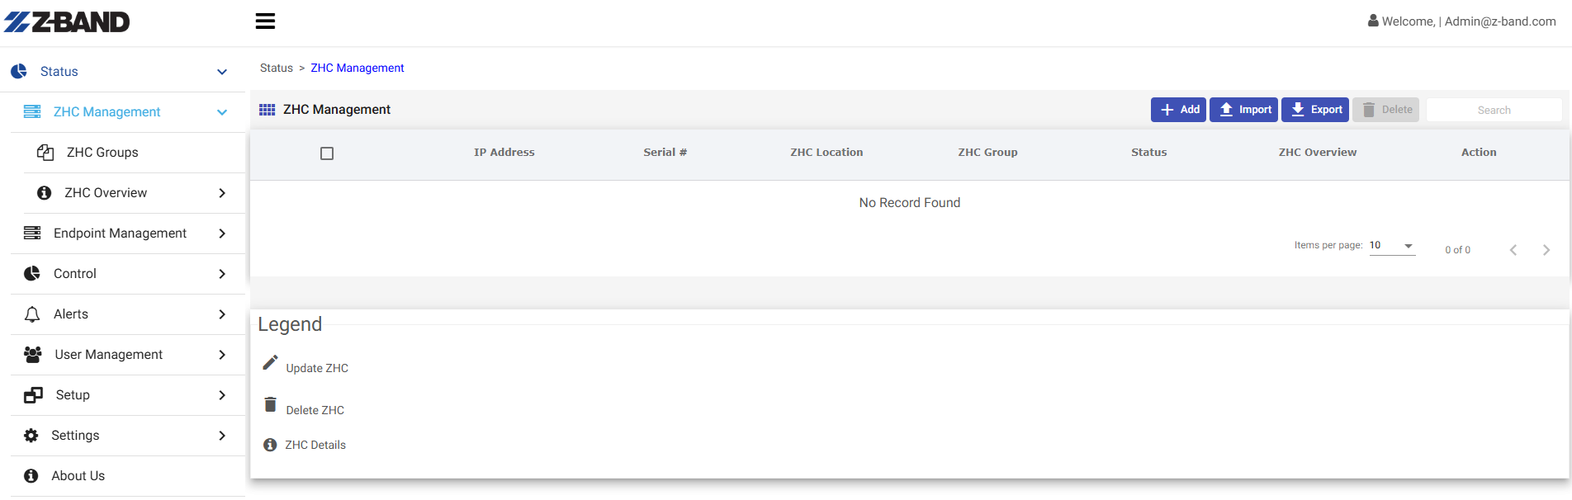Click the next page arrow
The image size is (1572, 500).
[1546, 250]
